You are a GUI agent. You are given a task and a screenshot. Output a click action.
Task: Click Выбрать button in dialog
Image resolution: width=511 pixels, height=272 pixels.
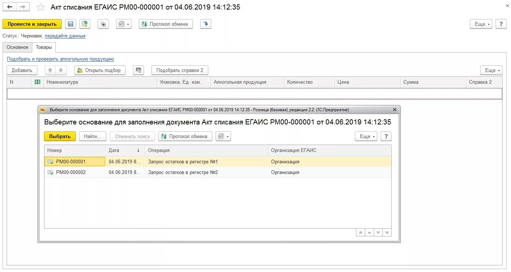click(60, 137)
